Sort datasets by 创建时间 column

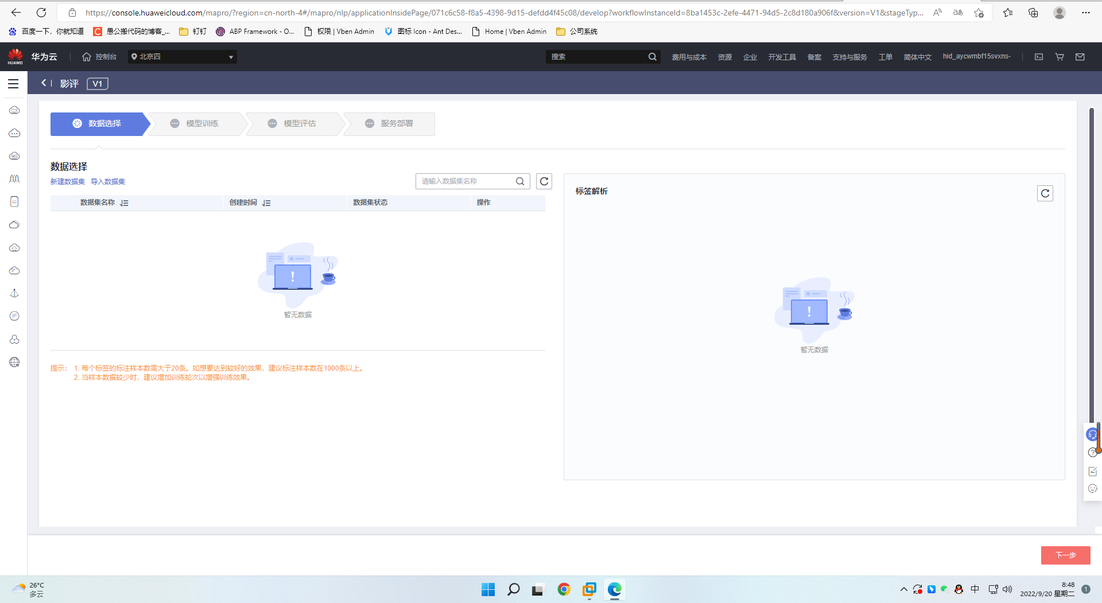267,203
